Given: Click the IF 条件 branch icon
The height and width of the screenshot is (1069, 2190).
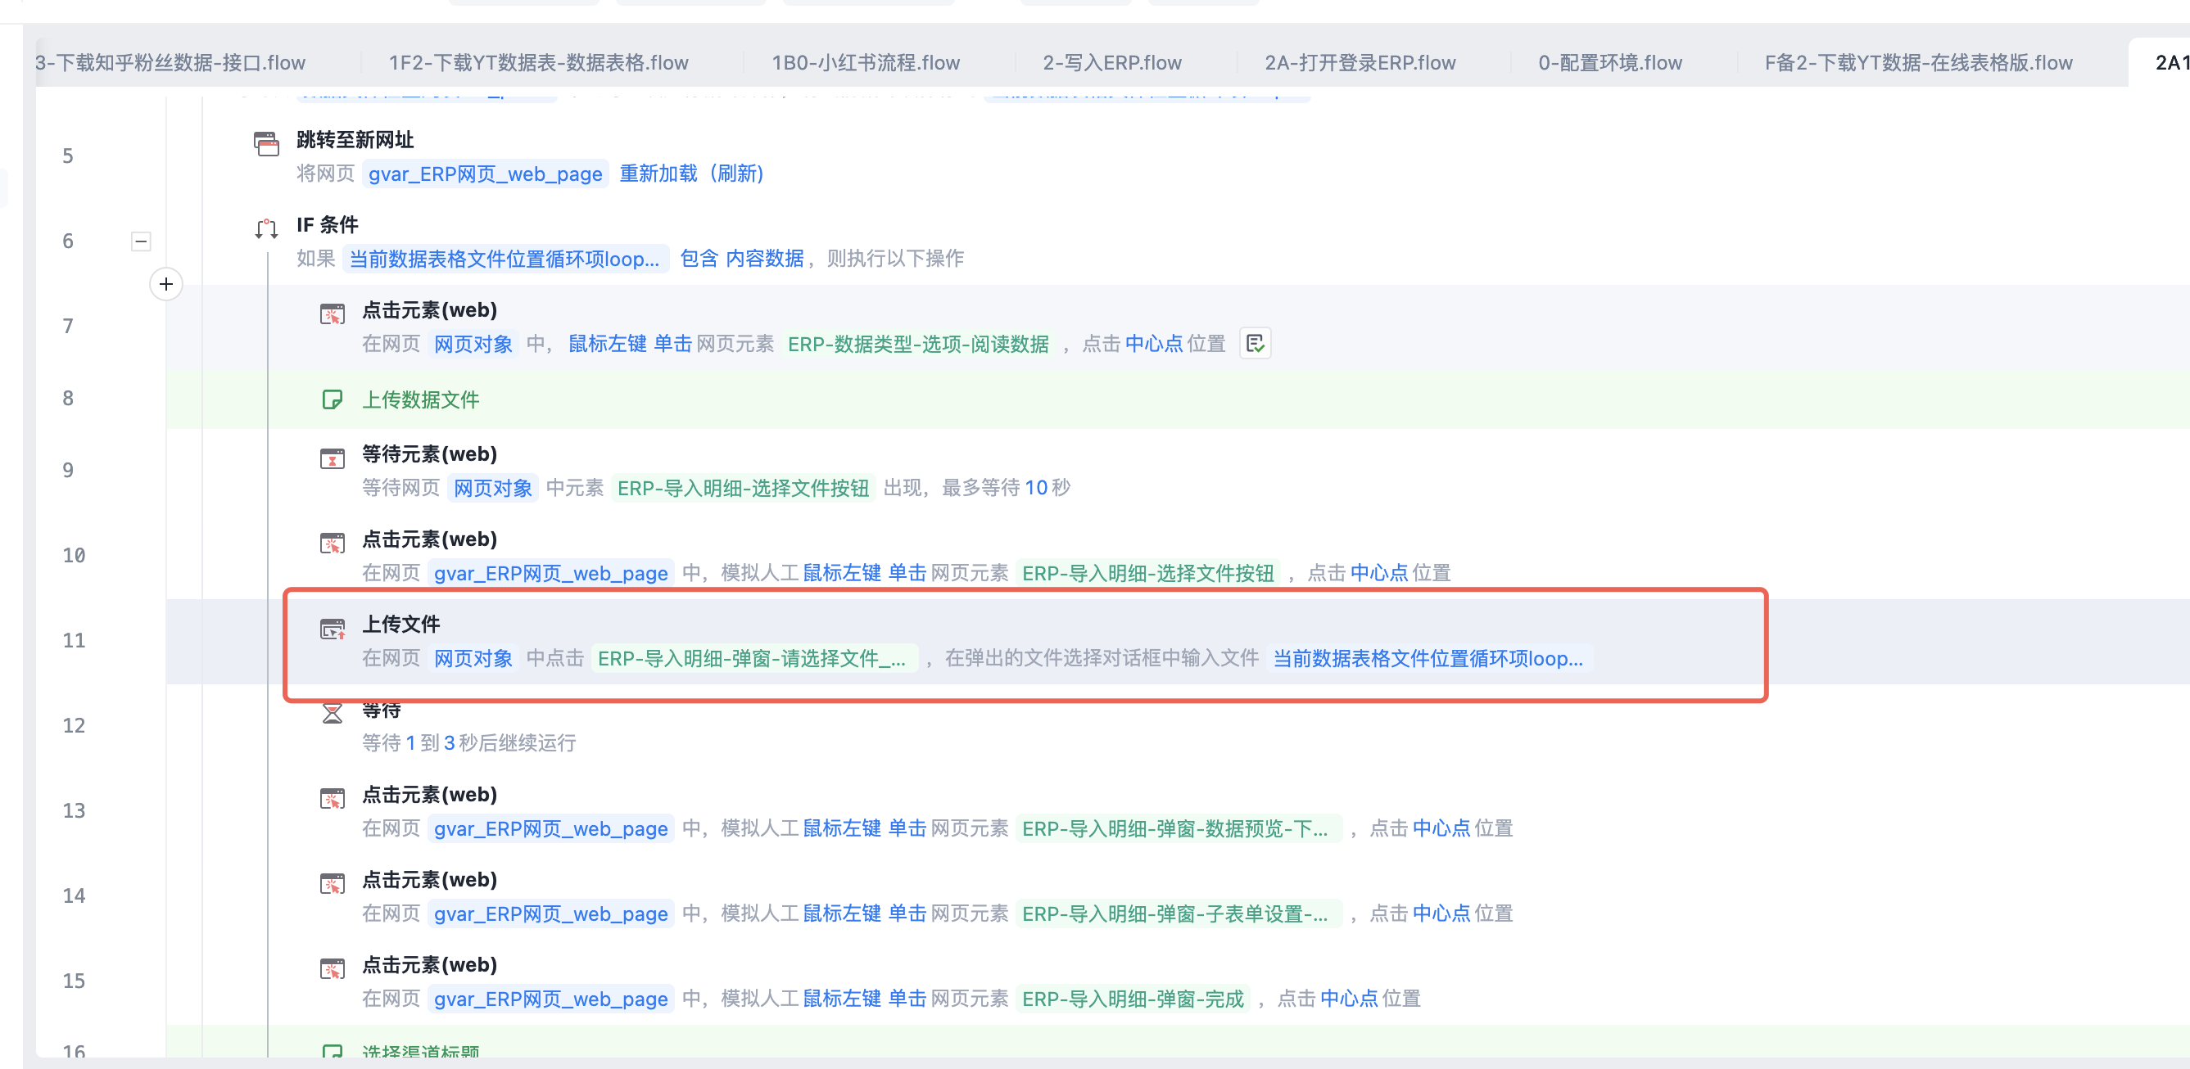Looking at the screenshot, I should coord(266,228).
